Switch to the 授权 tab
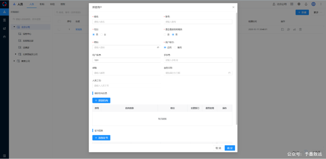The height and width of the screenshot is (159, 326). [x=63, y=4]
